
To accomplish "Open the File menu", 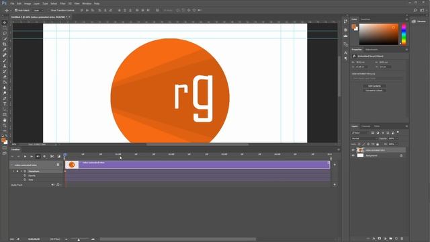I will pyautogui.click(x=12, y=3).
